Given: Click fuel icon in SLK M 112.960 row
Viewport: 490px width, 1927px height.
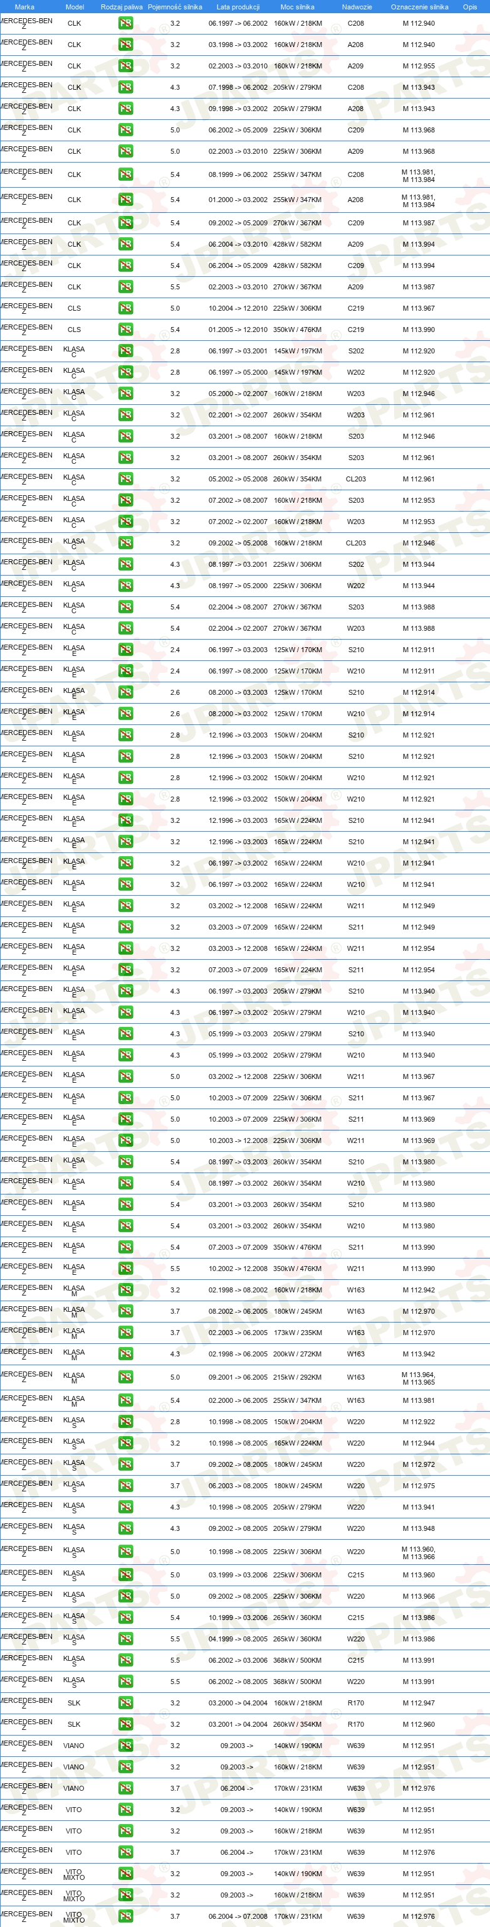Looking at the screenshot, I should pyautogui.click(x=125, y=1724).
